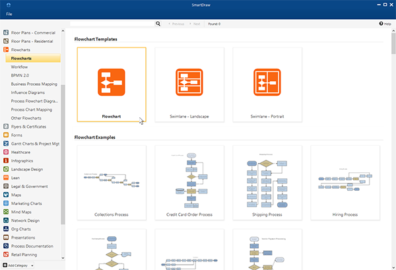Screen dimensions: 396x270
Task: Click the SmartDraw logo in title bar
Action: 9,5
